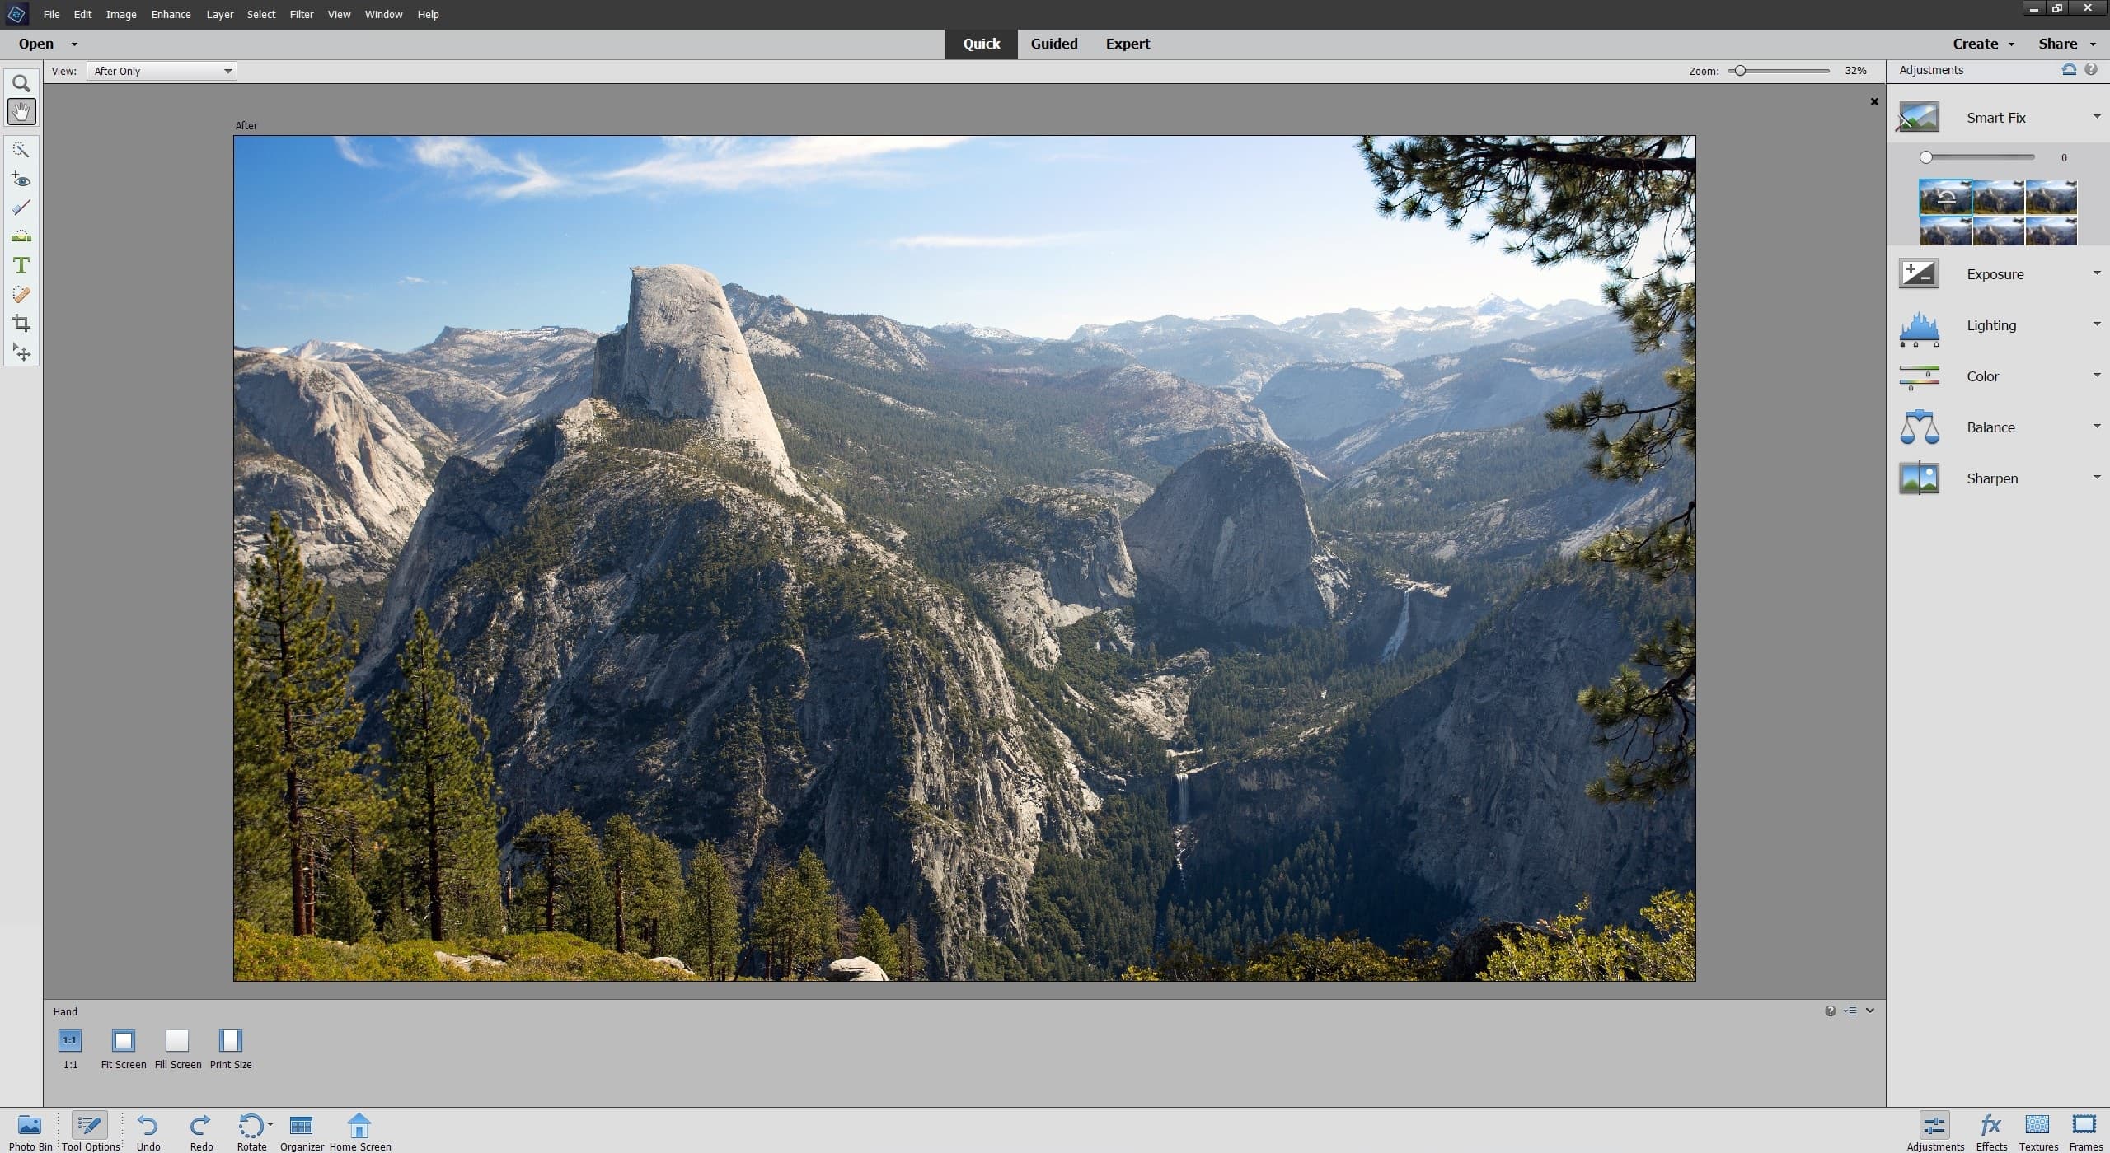2110x1153 pixels.
Task: Click the Text tool
Action: click(x=20, y=267)
